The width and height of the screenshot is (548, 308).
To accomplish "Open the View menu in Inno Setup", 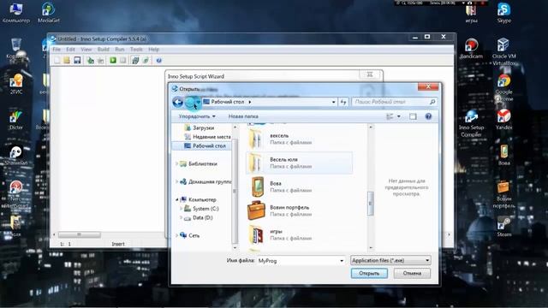I will 86,50.
